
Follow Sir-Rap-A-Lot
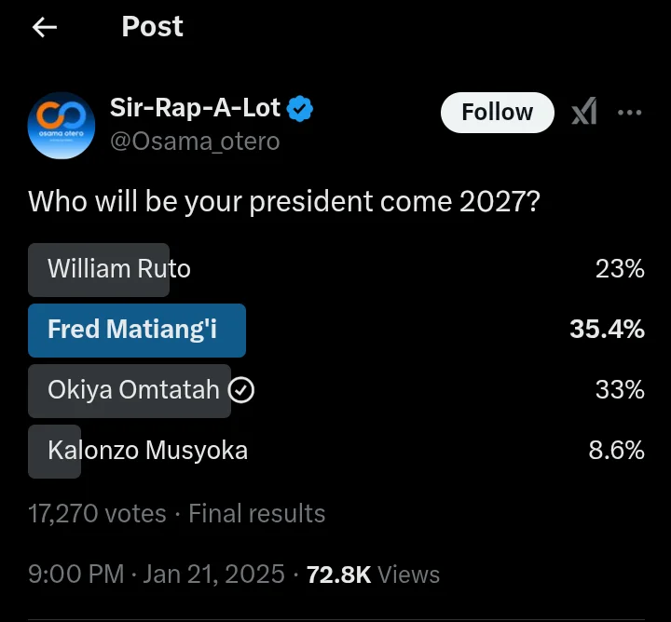tap(498, 113)
